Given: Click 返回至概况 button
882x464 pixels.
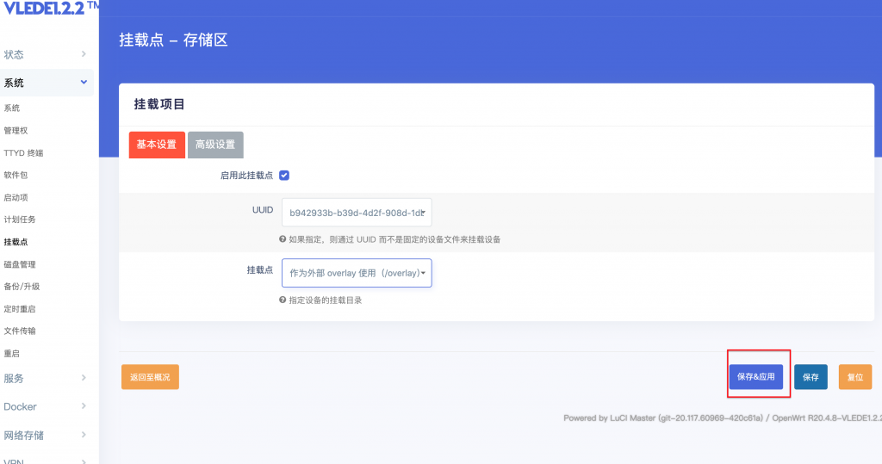Looking at the screenshot, I should click(x=150, y=377).
